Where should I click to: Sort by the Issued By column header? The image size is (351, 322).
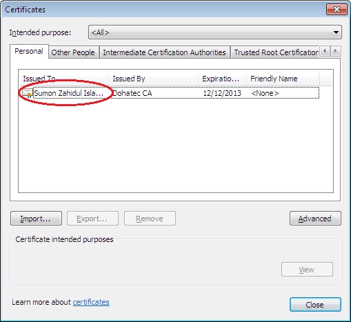tap(153, 79)
